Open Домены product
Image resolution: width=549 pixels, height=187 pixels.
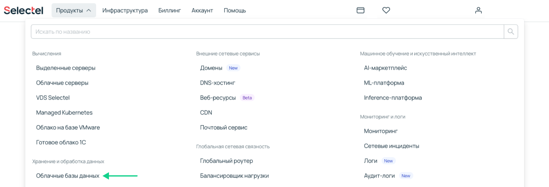coord(211,68)
